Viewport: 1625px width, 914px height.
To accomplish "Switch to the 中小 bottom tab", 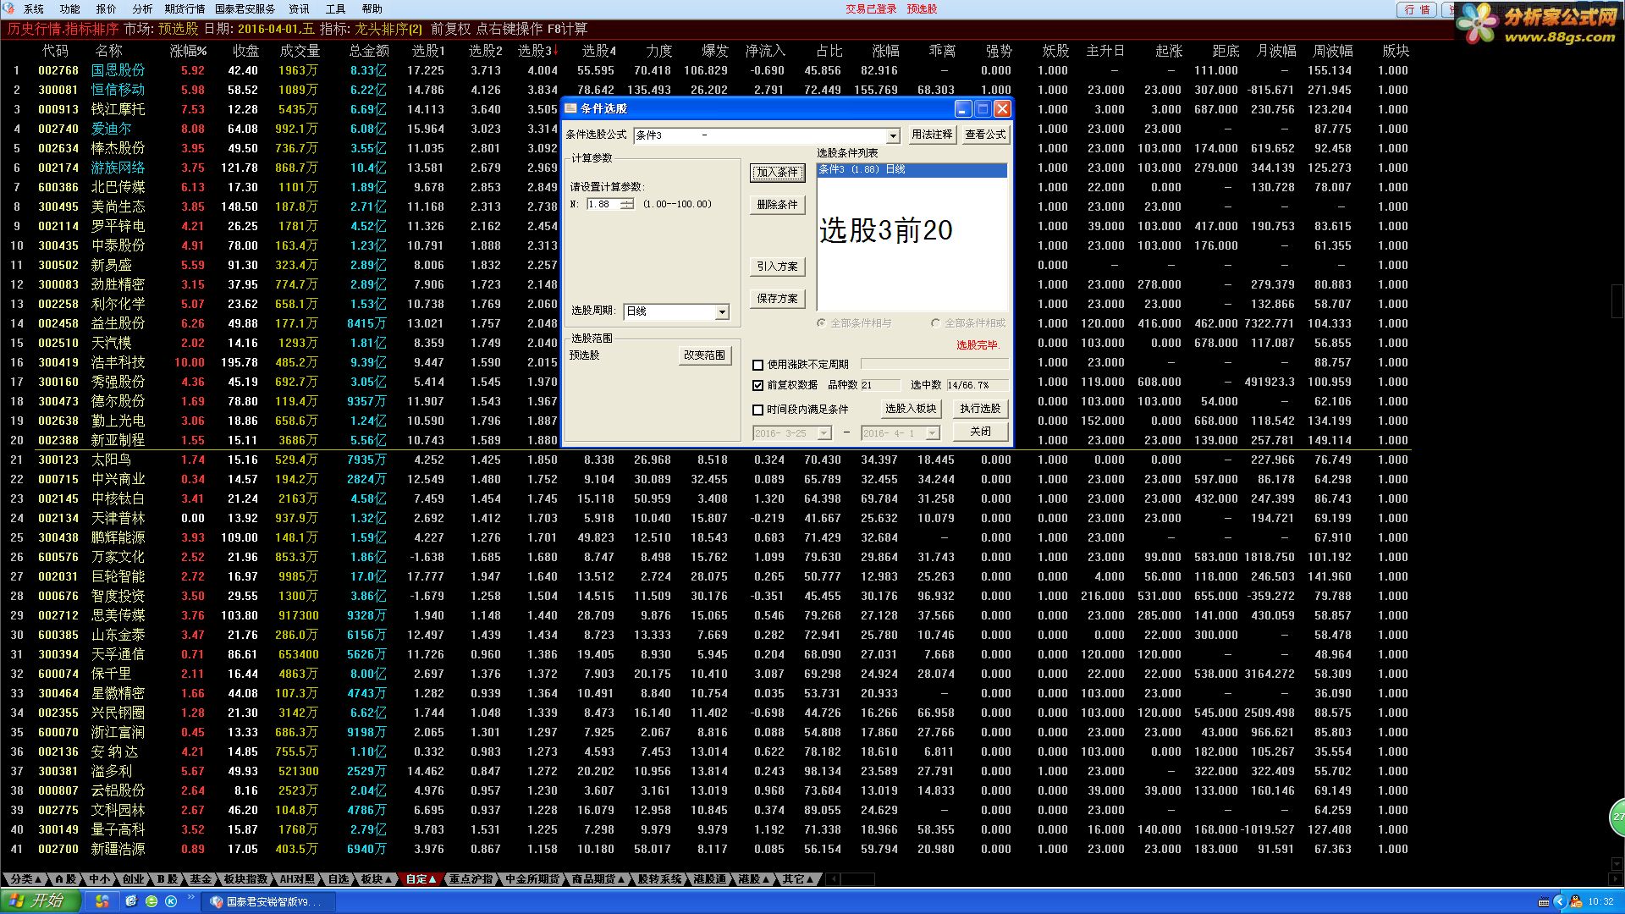I will click(x=100, y=879).
